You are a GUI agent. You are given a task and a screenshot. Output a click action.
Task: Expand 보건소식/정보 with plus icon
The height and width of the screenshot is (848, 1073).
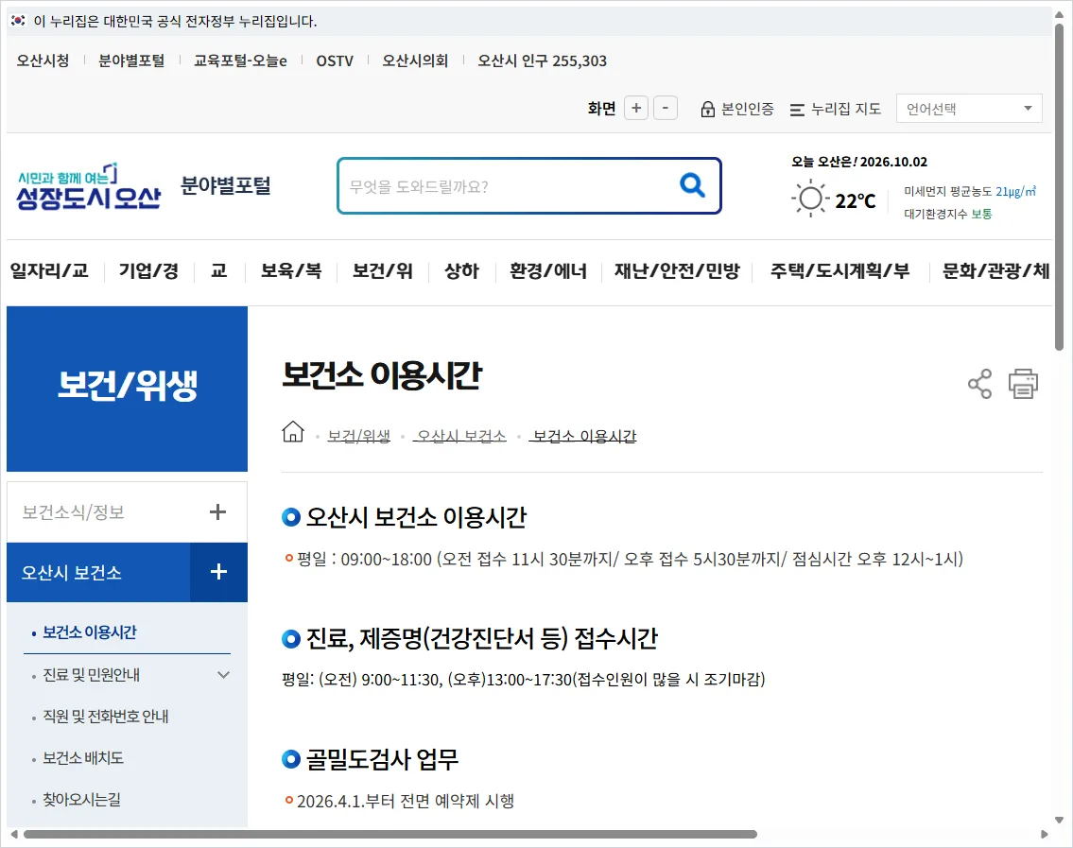(x=217, y=512)
